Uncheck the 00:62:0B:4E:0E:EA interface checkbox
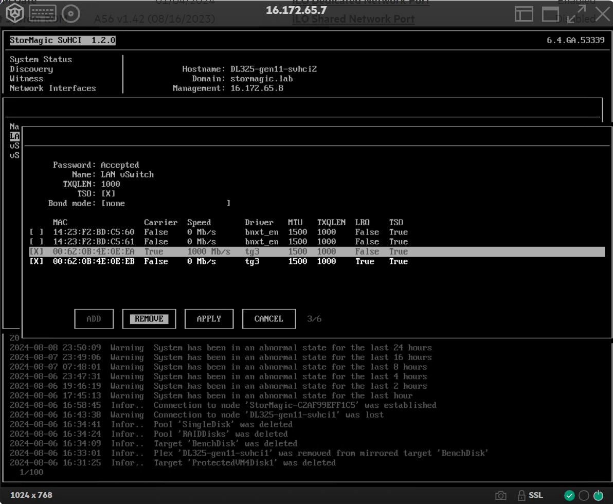This screenshot has height=504, width=613. (37, 251)
